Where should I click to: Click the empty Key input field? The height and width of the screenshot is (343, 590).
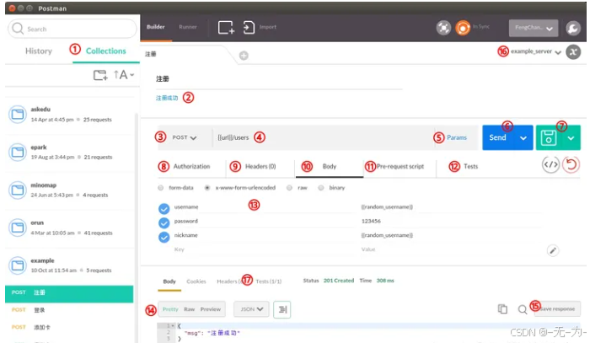click(x=263, y=249)
